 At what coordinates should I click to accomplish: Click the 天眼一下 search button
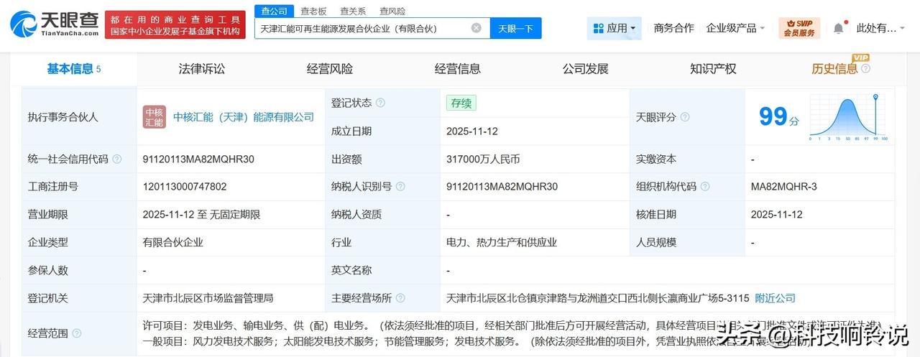click(x=516, y=28)
